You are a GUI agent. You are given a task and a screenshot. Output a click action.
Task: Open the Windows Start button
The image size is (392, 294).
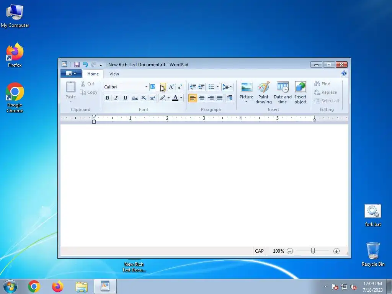[10, 286]
